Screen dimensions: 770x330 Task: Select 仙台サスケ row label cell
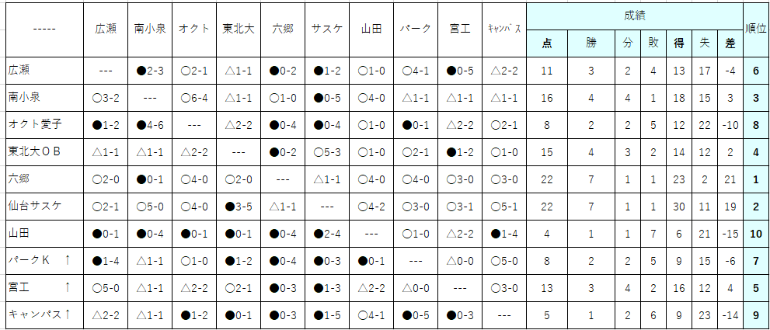45,207
